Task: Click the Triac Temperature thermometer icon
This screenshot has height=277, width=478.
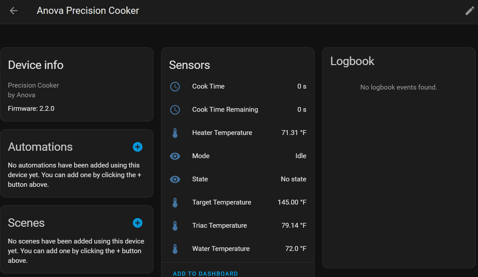Action: tap(175, 225)
